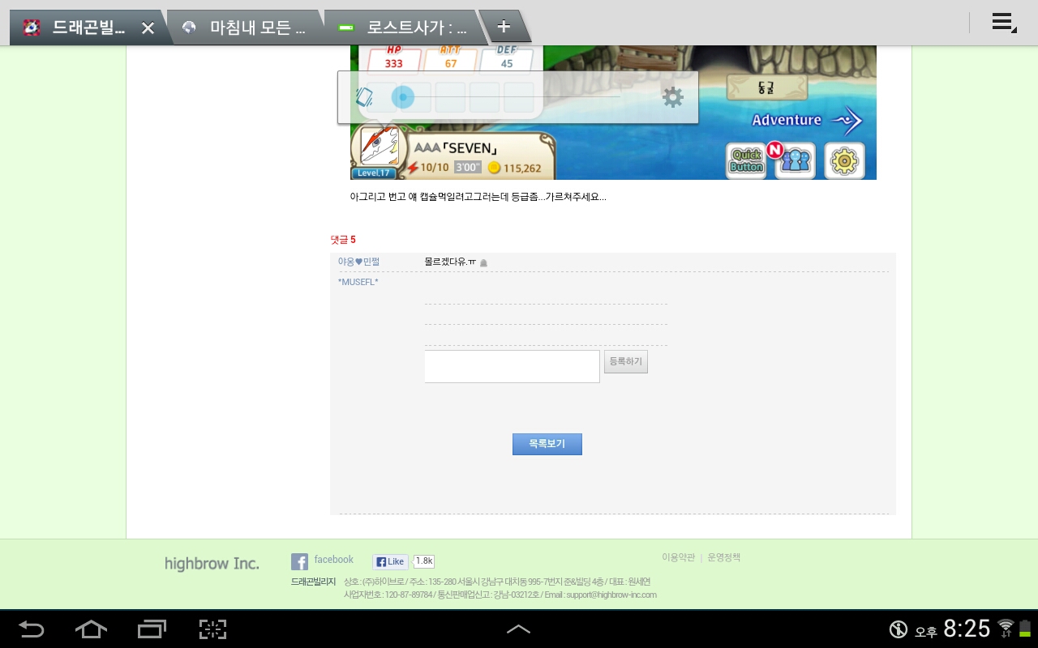This screenshot has height=648, width=1038.
Task: Open the Recent apps icon
Action: pos(152,629)
